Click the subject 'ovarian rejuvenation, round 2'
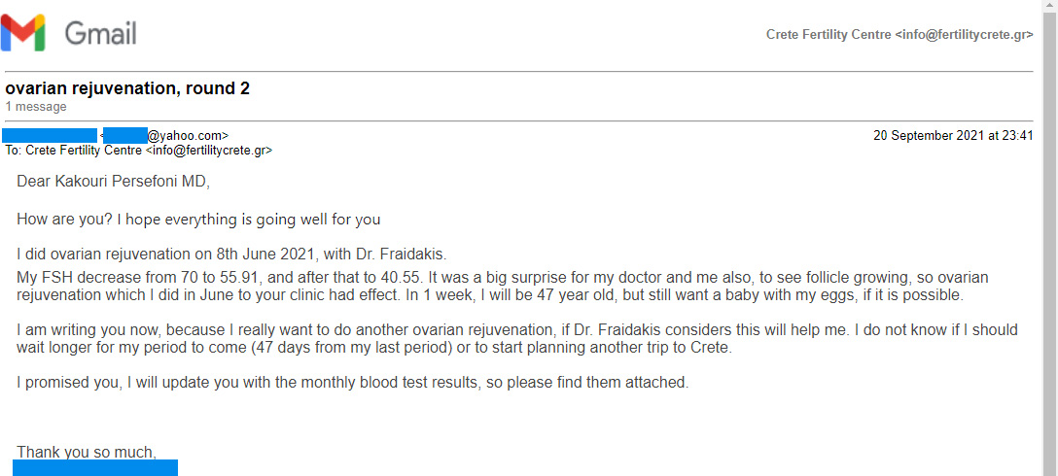Viewport: 1058px width, 476px height. (127, 88)
